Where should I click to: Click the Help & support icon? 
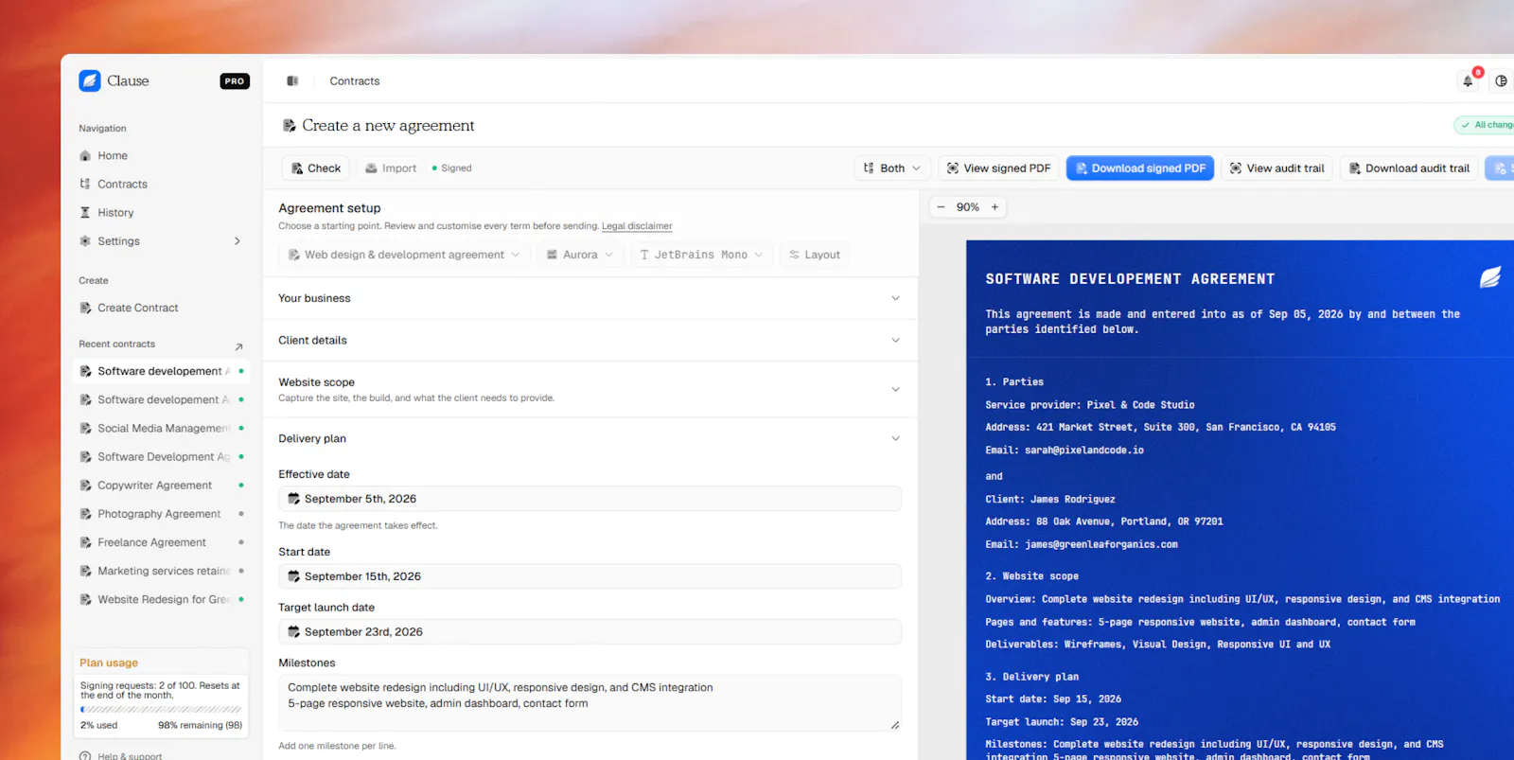pos(85,756)
